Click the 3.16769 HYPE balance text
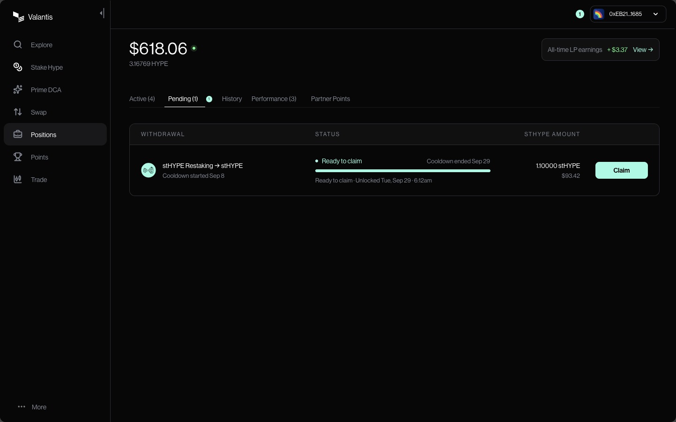 [149, 64]
